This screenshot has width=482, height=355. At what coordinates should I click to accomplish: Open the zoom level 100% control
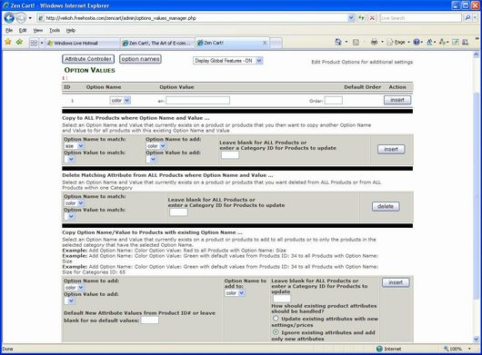tap(457, 349)
